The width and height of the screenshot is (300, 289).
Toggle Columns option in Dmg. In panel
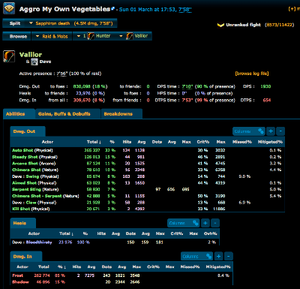pos(196,256)
